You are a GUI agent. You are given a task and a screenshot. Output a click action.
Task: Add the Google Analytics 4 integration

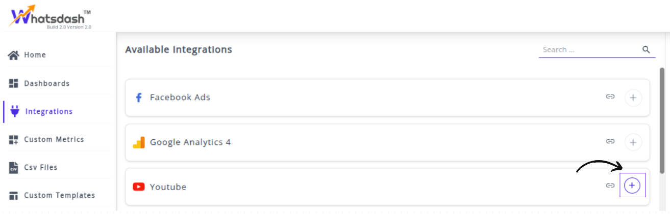coord(633,142)
